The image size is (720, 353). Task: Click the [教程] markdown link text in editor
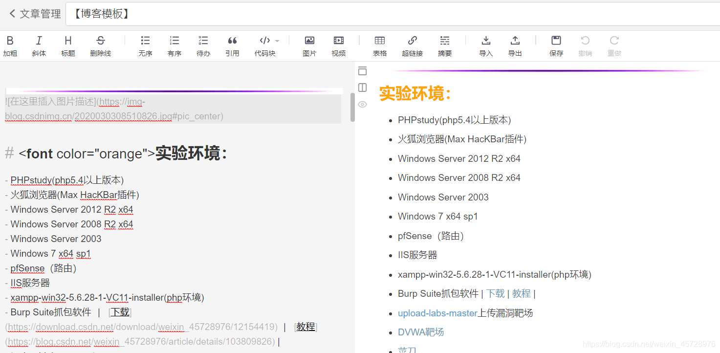tap(305, 327)
